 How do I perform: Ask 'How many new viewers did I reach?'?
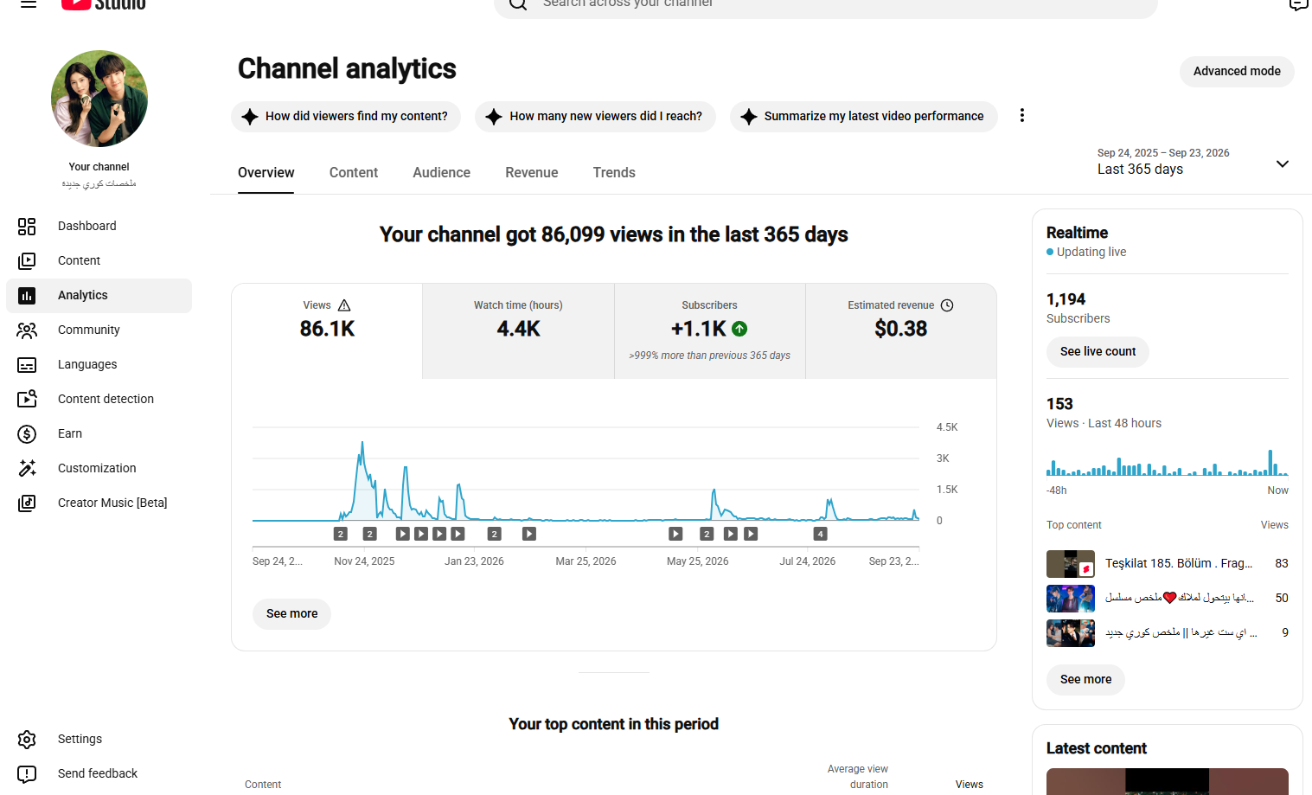click(595, 116)
